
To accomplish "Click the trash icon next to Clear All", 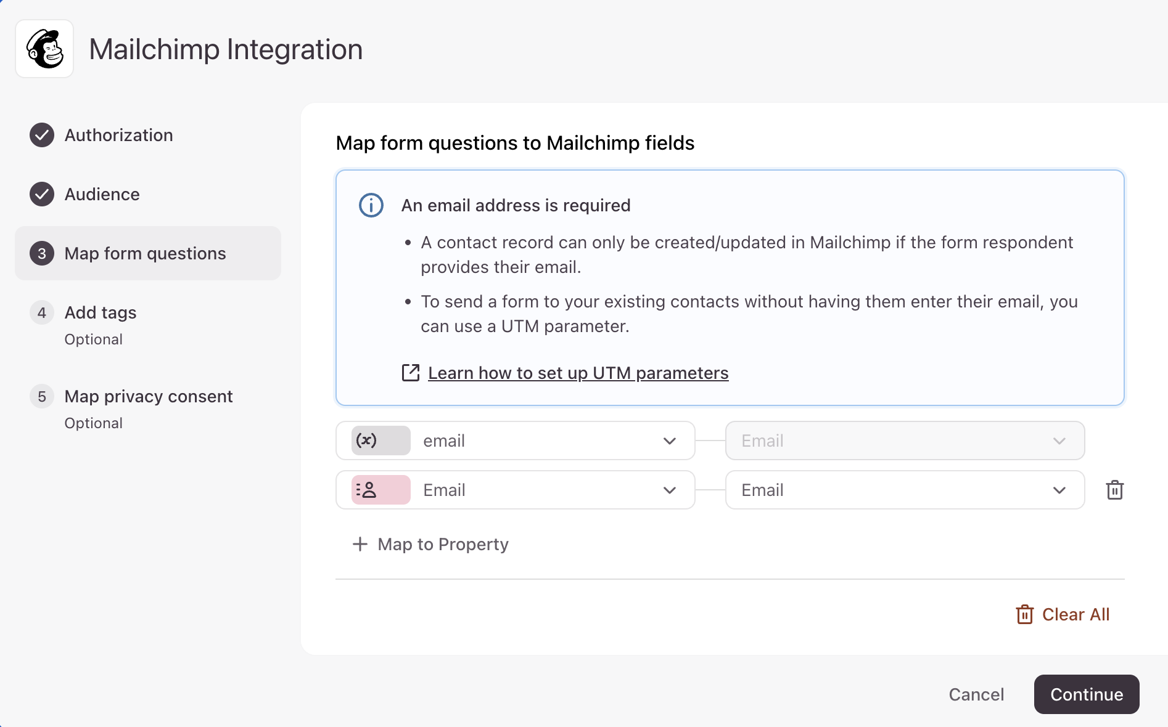I will coord(1025,614).
